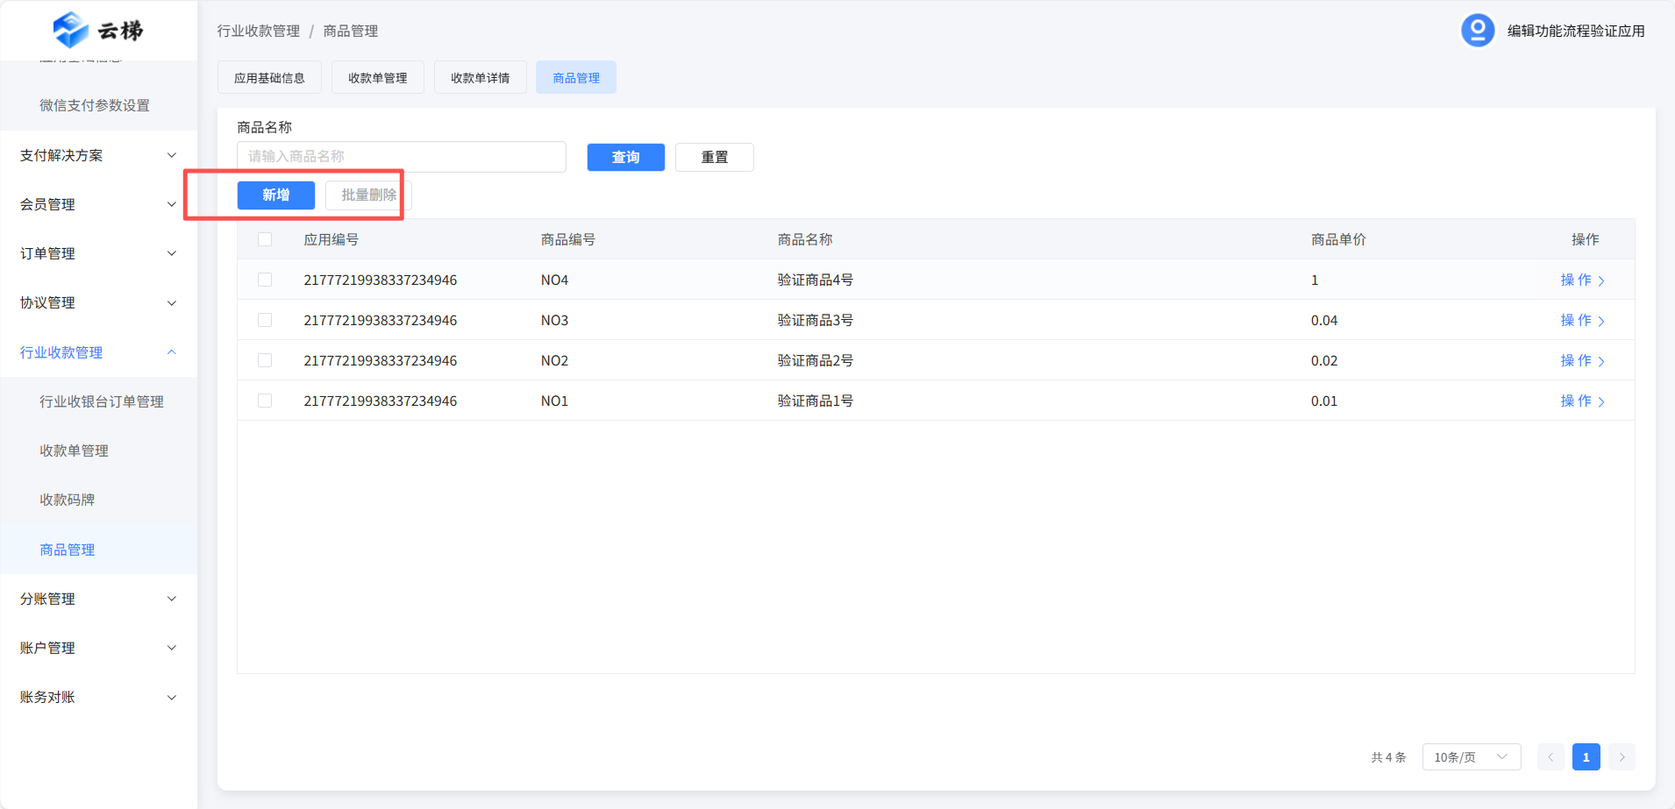This screenshot has width=1675, height=809.
Task: Toggle the select-all header checkbox
Action: (x=265, y=239)
